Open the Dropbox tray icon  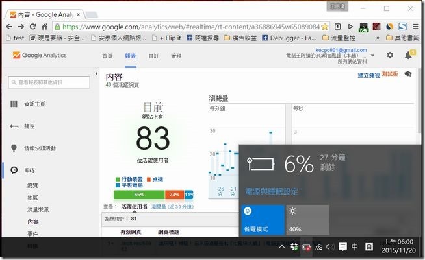tap(294, 247)
